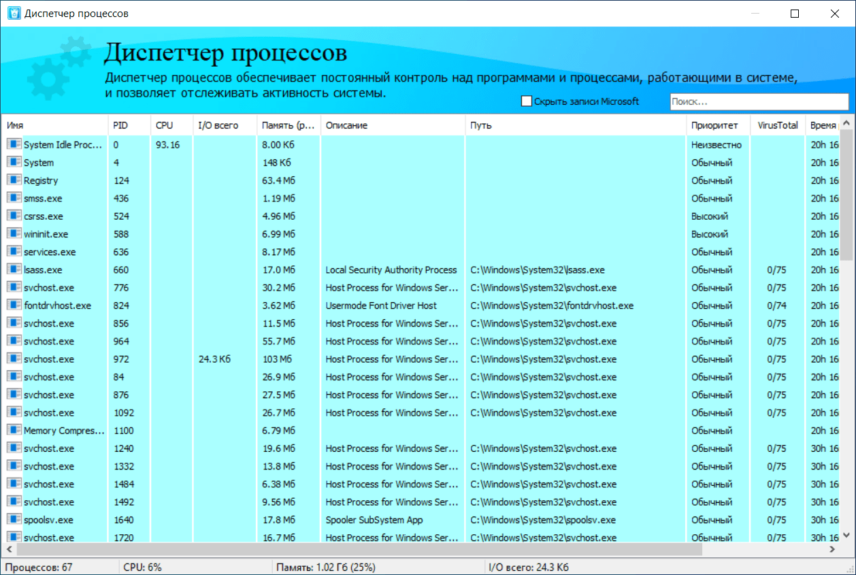The width and height of the screenshot is (856, 575).
Task: Sort by the VirusTotal column header
Action: pos(778,125)
